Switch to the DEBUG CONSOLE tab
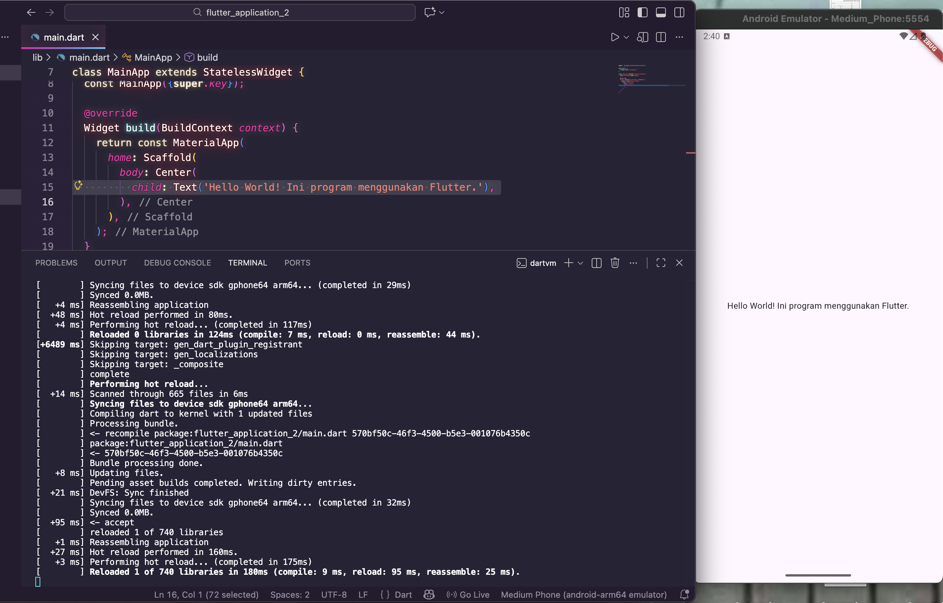This screenshot has height=603, width=943. 177,263
